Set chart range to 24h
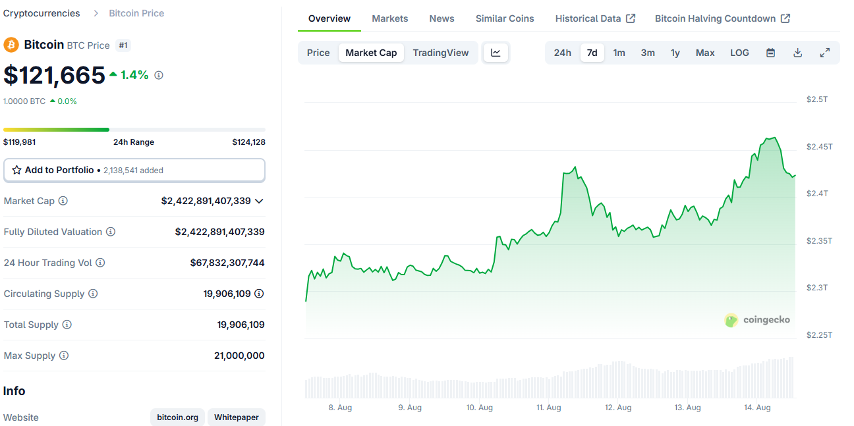 pos(563,53)
